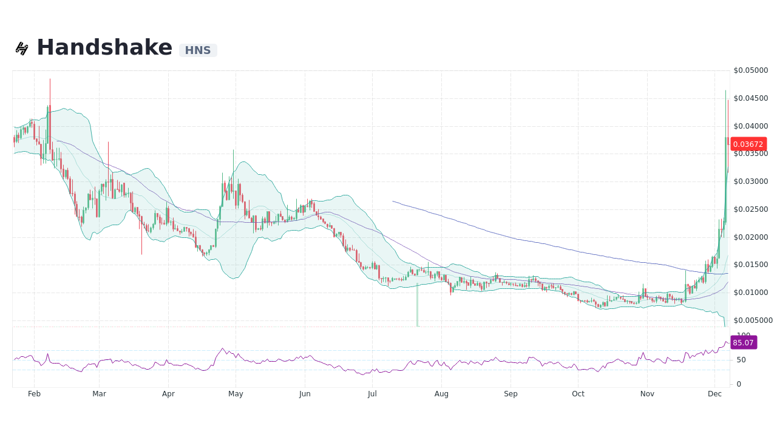Expand the $0.05000 price axis label
This screenshot has height=437, width=777.
[751, 70]
